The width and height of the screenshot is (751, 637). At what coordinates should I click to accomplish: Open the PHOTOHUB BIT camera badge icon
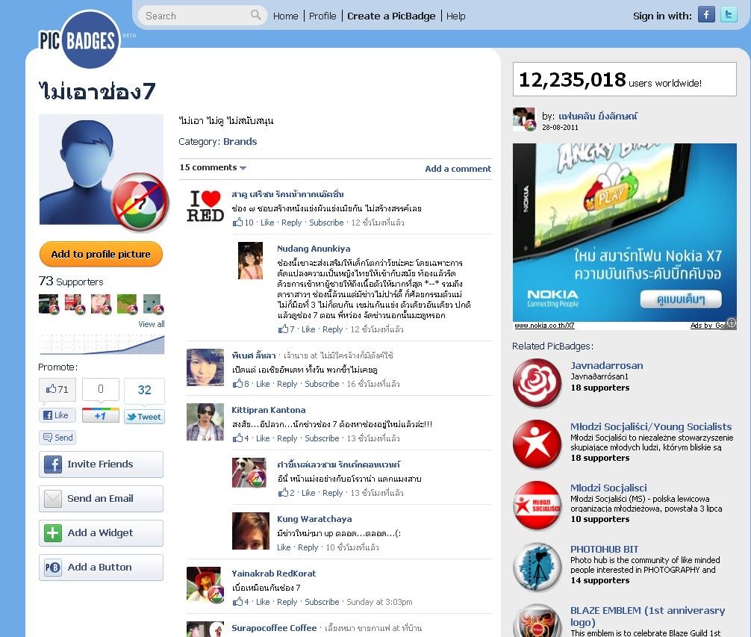click(x=537, y=567)
